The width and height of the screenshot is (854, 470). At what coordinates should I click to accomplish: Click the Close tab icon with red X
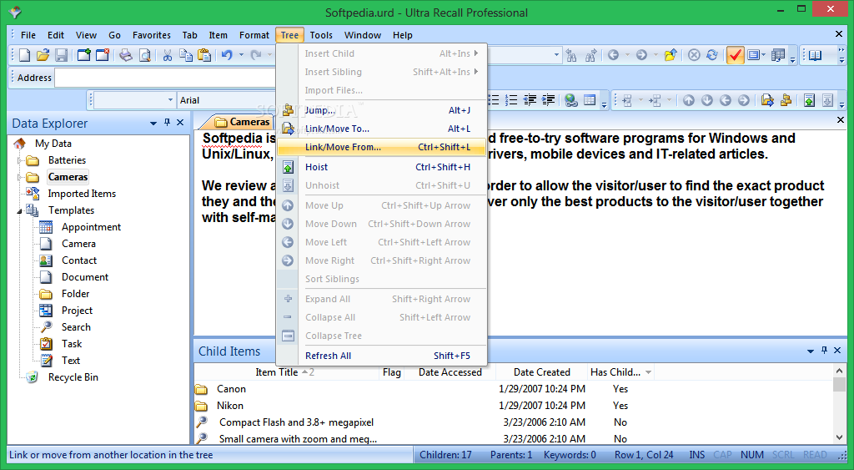[x=103, y=55]
